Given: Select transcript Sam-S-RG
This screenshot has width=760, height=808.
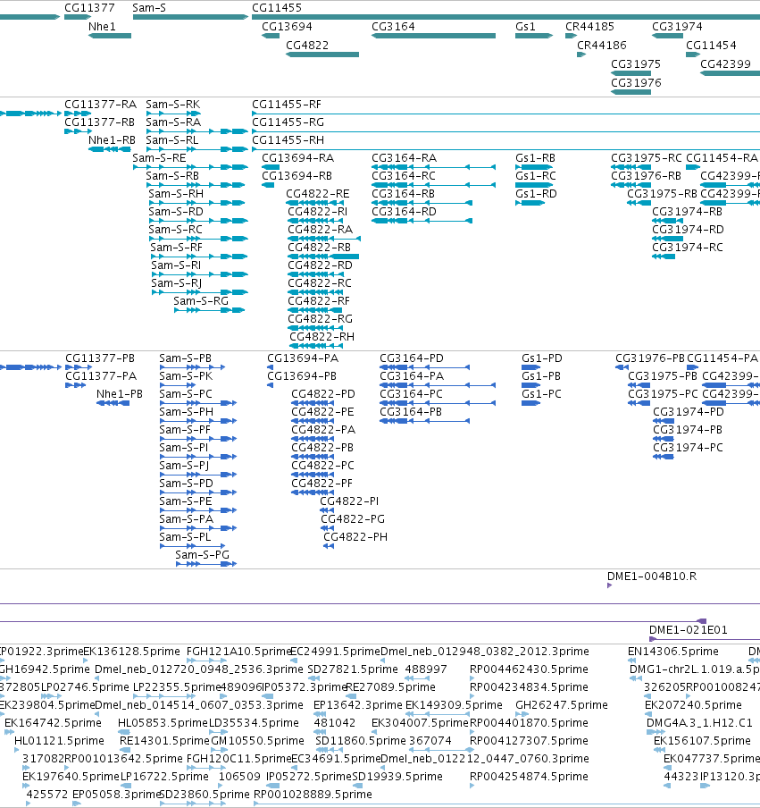Looking at the screenshot, I should click(x=201, y=301).
